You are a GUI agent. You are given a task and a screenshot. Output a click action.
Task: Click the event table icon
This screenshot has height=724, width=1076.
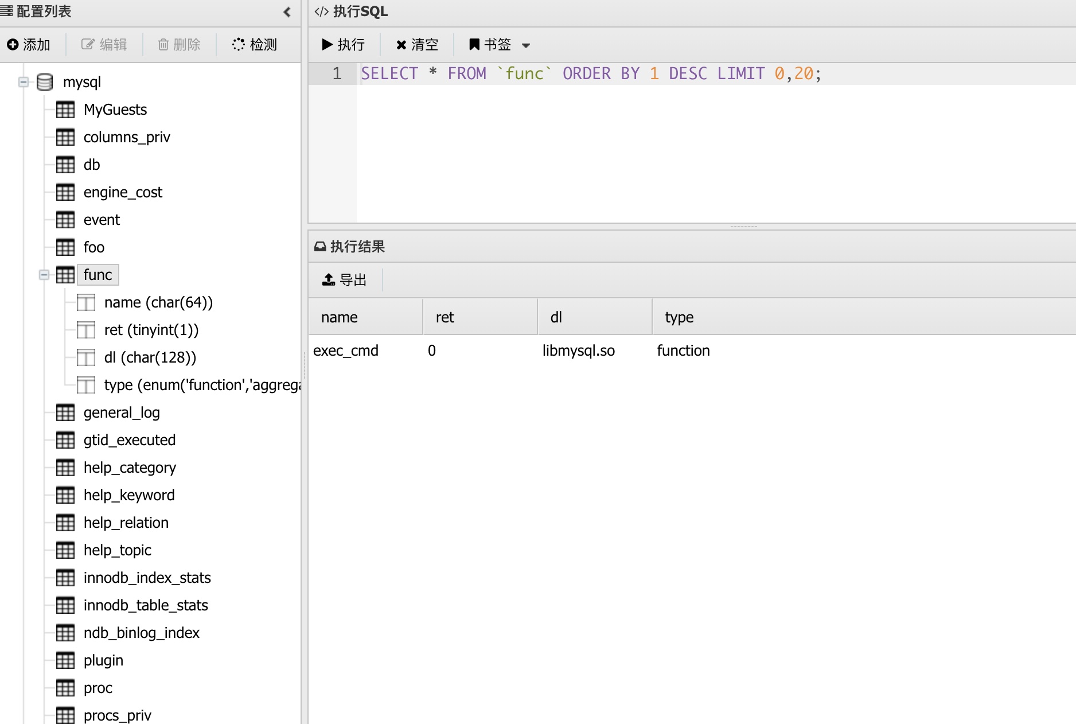65,220
